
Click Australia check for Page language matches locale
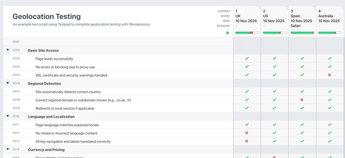point(329,124)
